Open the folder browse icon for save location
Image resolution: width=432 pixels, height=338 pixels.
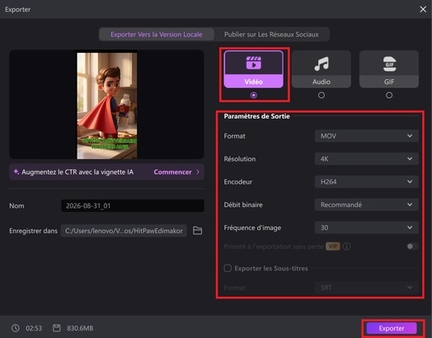click(x=197, y=231)
